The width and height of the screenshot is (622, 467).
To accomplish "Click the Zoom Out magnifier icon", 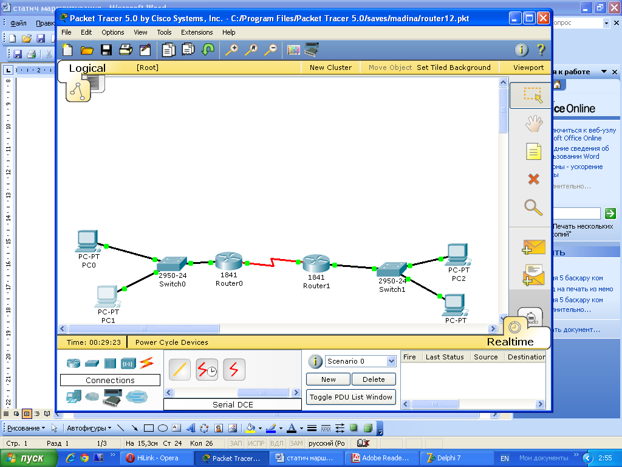I will (270, 50).
